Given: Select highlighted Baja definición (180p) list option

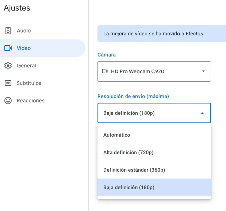Looking at the screenshot, I should (x=129, y=187).
